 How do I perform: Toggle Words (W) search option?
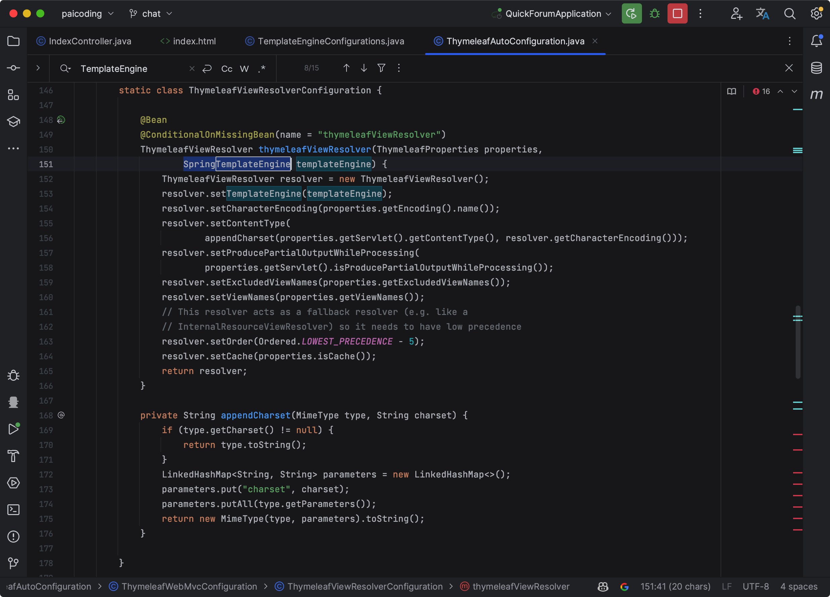click(x=244, y=69)
